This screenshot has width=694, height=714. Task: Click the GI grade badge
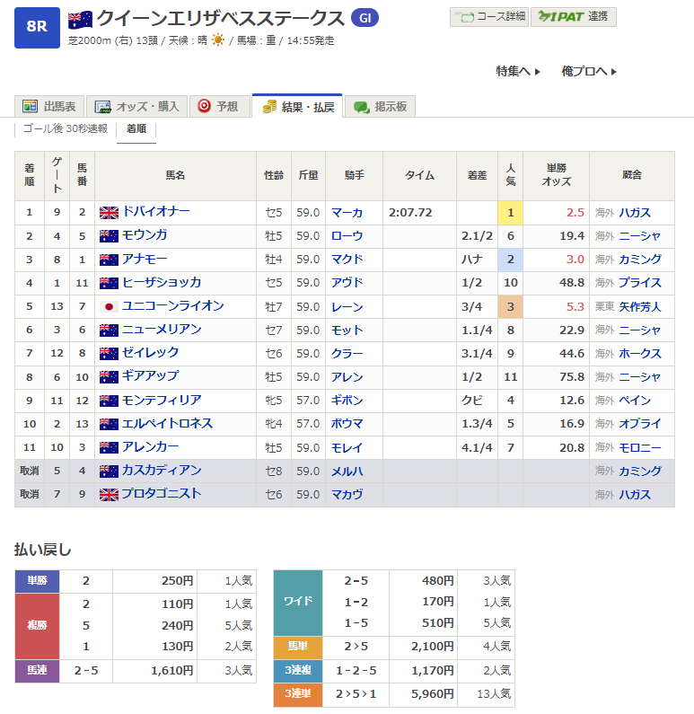[364, 18]
